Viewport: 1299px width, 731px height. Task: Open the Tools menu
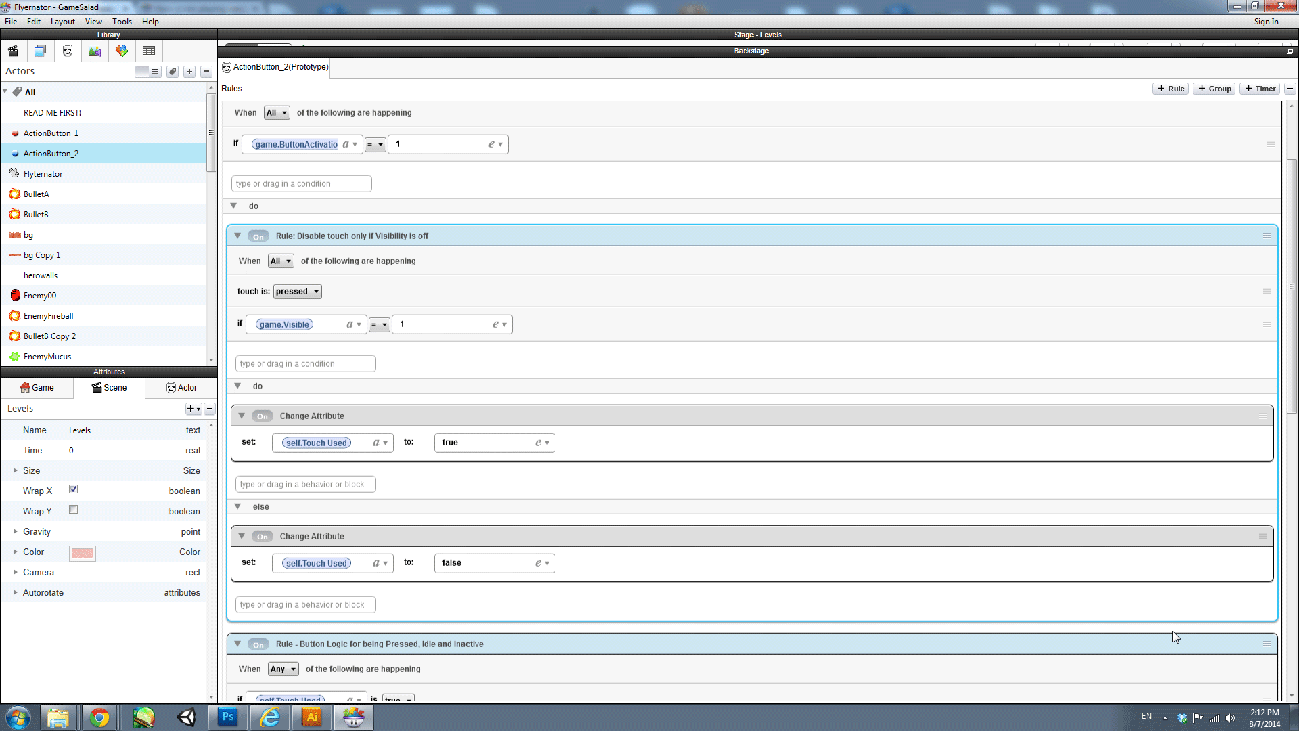122,22
